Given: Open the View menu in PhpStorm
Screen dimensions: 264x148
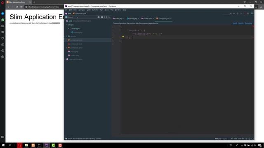Looking at the screenshot, I should click(75, 10).
